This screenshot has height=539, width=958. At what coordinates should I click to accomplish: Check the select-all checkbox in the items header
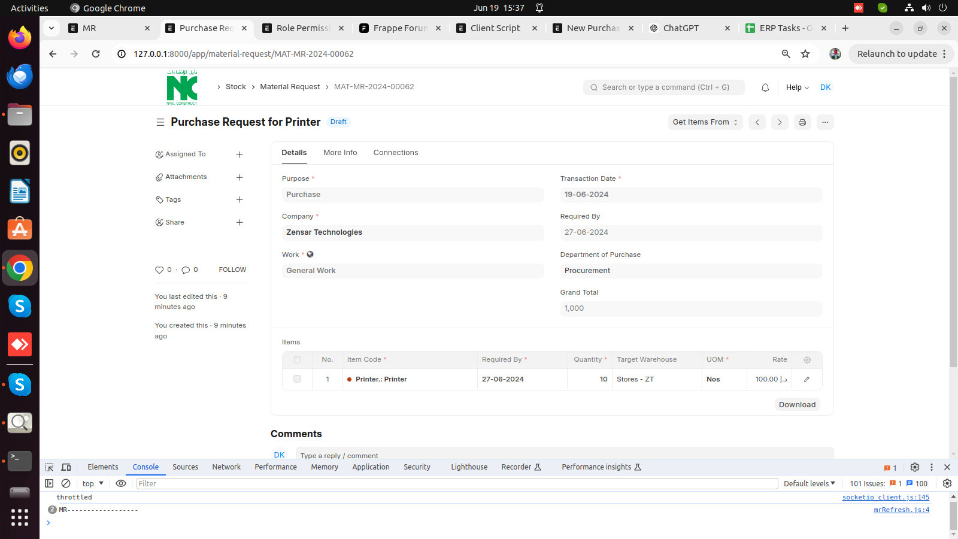298,360
